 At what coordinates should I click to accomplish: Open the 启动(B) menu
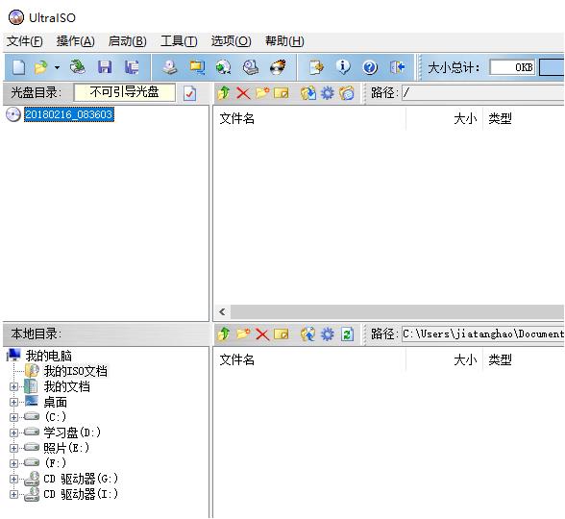[127, 41]
